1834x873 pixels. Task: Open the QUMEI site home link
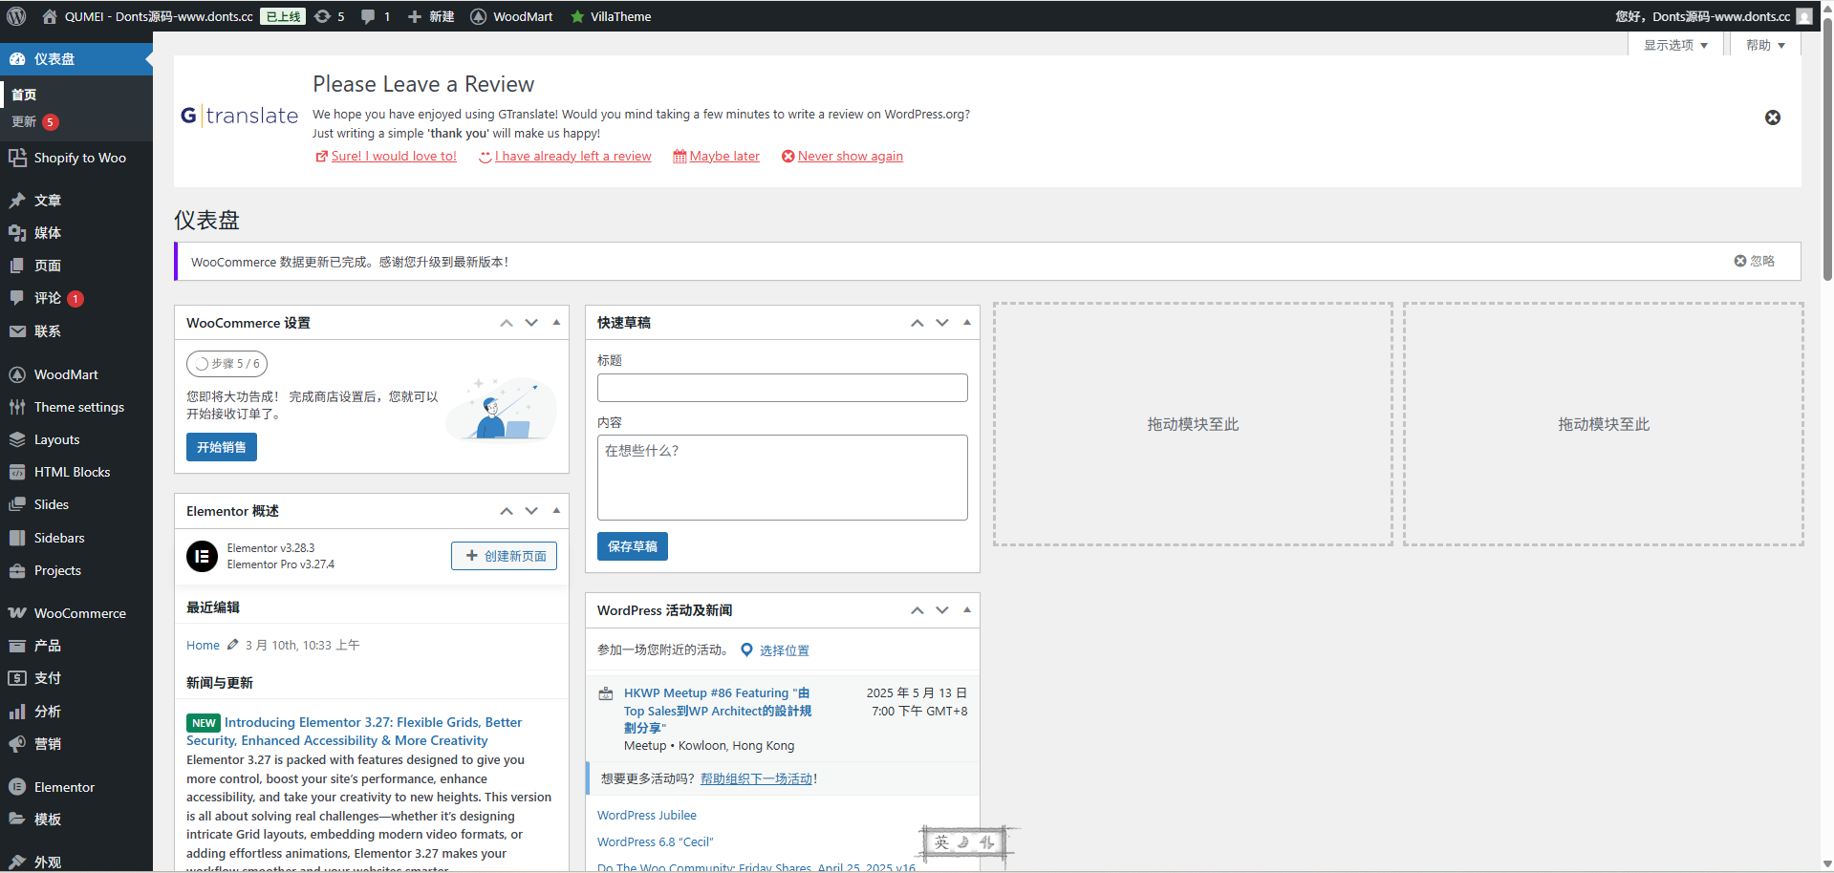click(x=148, y=16)
